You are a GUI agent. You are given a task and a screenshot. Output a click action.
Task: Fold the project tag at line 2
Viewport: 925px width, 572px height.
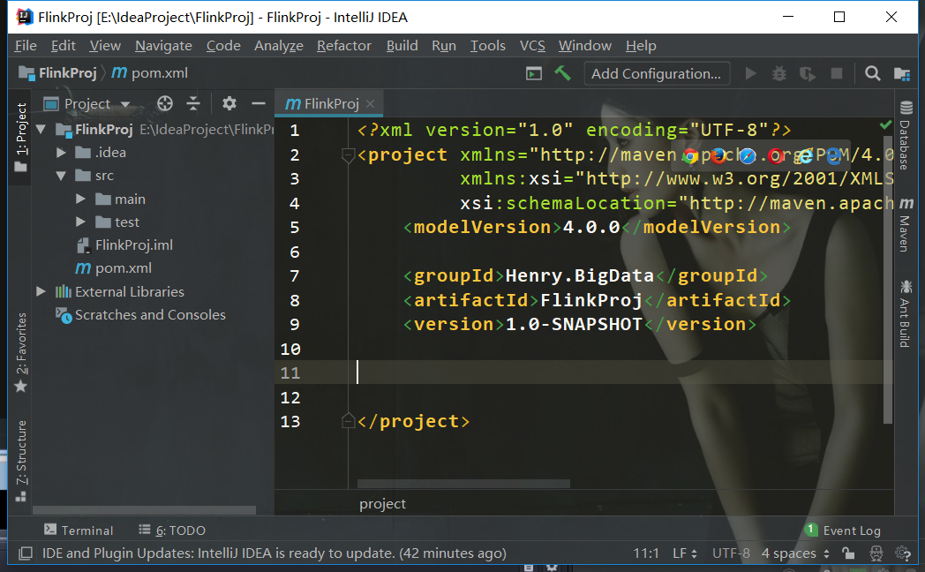(348, 155)
